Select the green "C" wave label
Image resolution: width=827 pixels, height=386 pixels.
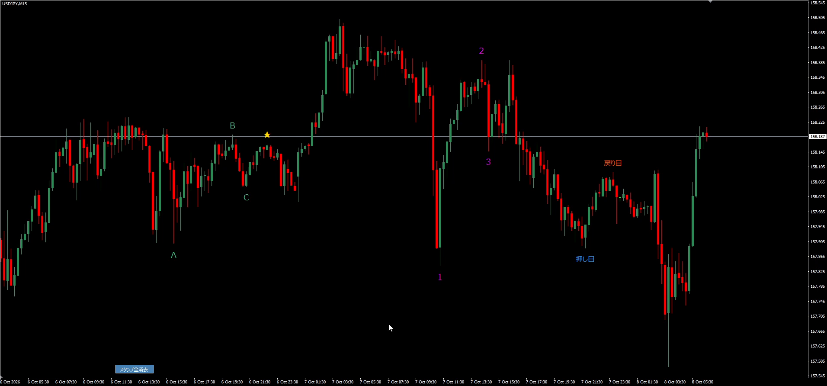(247, 198)
